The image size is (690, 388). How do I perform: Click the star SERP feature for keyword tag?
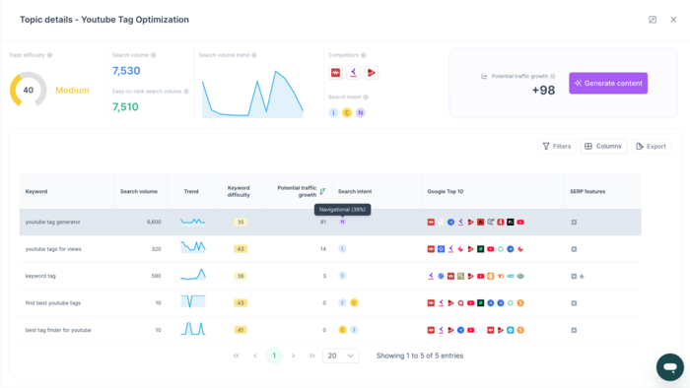(x=582, y=277)
